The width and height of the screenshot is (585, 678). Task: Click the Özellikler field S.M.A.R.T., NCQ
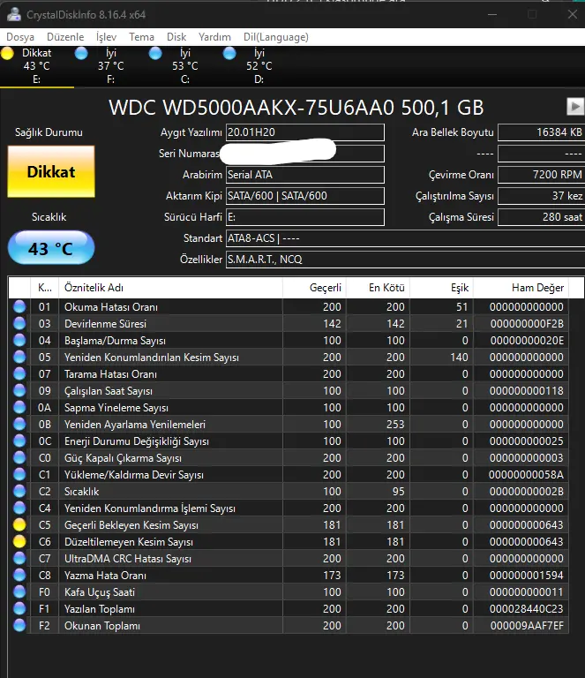click(x=405, y=260)
